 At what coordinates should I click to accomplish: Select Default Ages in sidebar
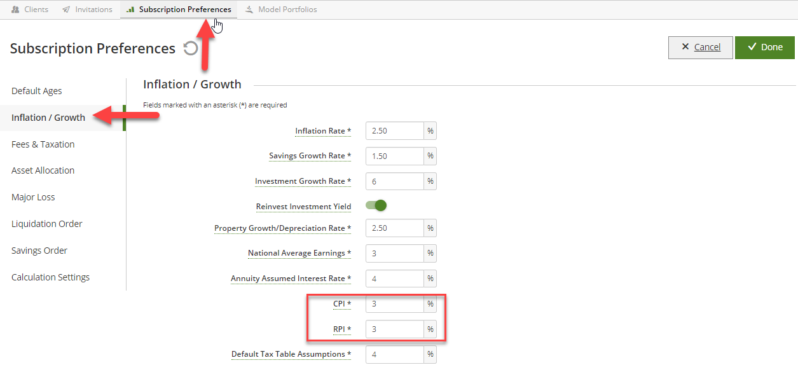coord(37,91)
